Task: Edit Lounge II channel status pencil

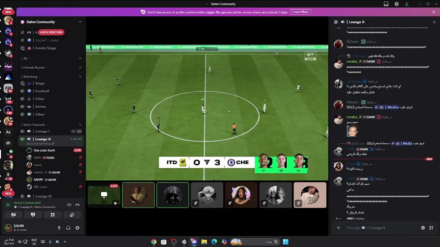Action: coord(53,144)
